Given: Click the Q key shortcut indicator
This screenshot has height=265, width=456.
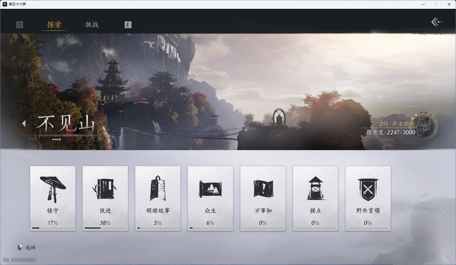Looking at the screenshot, I should coord(19,25).
